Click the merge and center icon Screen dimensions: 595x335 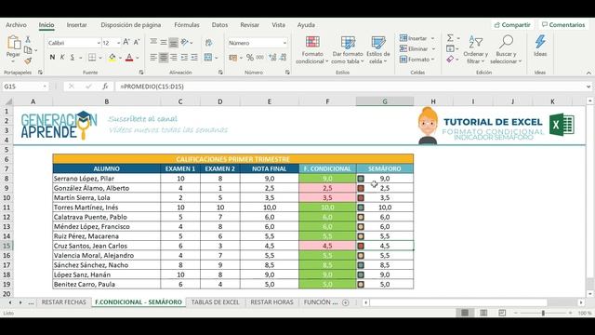point(208,58)
